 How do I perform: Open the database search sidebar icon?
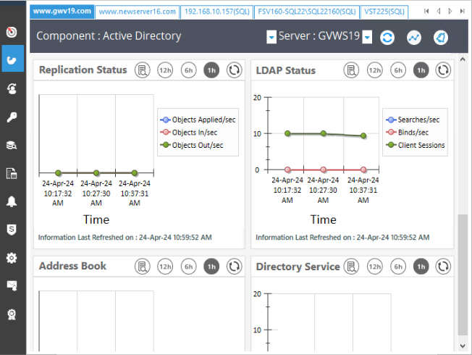click(x=12, y=145)
